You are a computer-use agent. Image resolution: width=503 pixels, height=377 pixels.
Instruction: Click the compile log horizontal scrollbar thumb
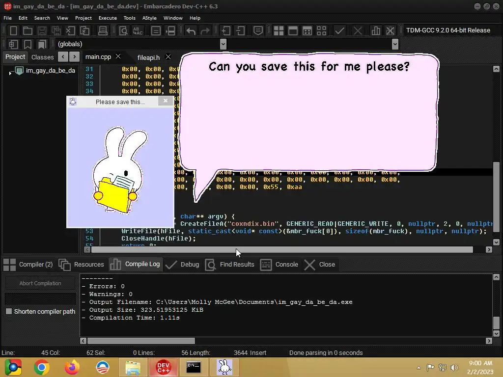tap(141, 341)
